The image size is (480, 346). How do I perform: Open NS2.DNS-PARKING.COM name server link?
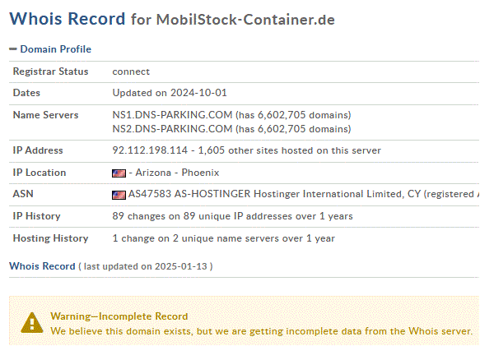click(172, 129)
